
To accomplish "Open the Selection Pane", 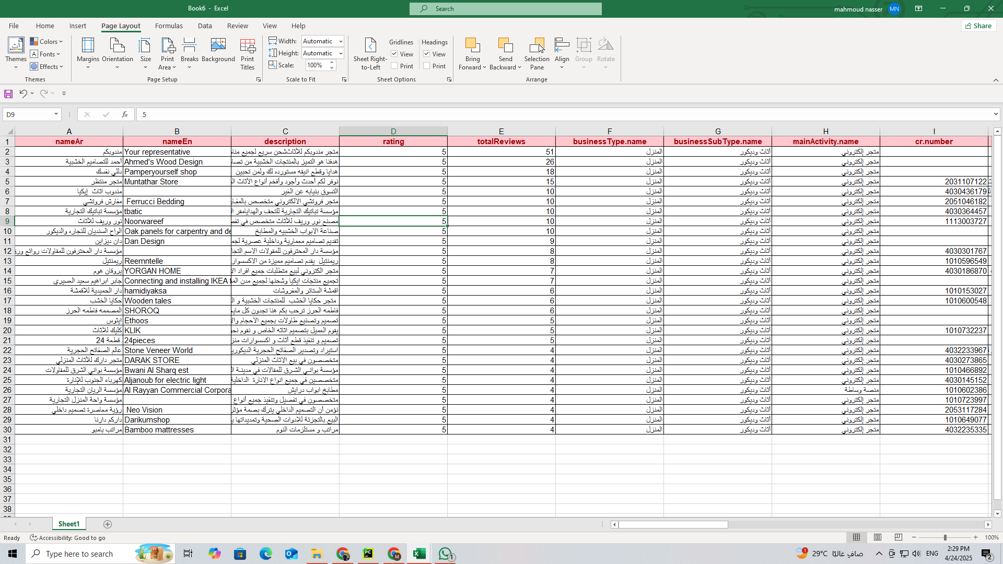I will pos(537,52).
